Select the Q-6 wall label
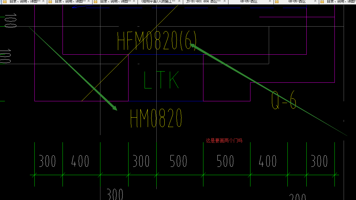Image resolution: width=356 pixels, height=200 pixels. coord(284,100)
